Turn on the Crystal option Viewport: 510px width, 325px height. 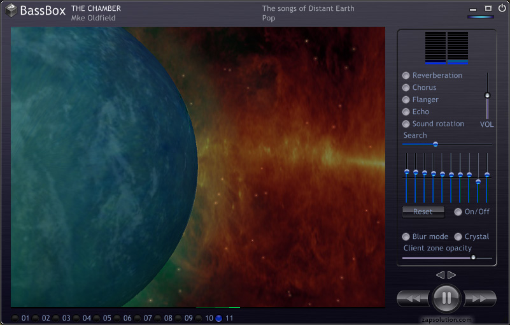click(458, 237)
